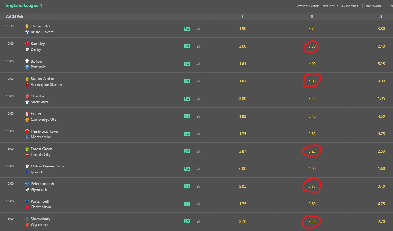Screen dimensions: 393x231
Task: Click the Bolton team shirt icon
Action: [x=27, y=61]
